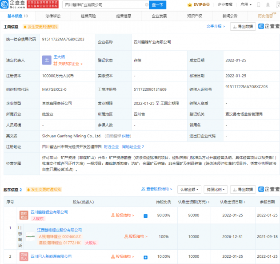Screen dimensions: 280x264
Task: Click the Qcc.com logo icon
Action: (4, 4)
